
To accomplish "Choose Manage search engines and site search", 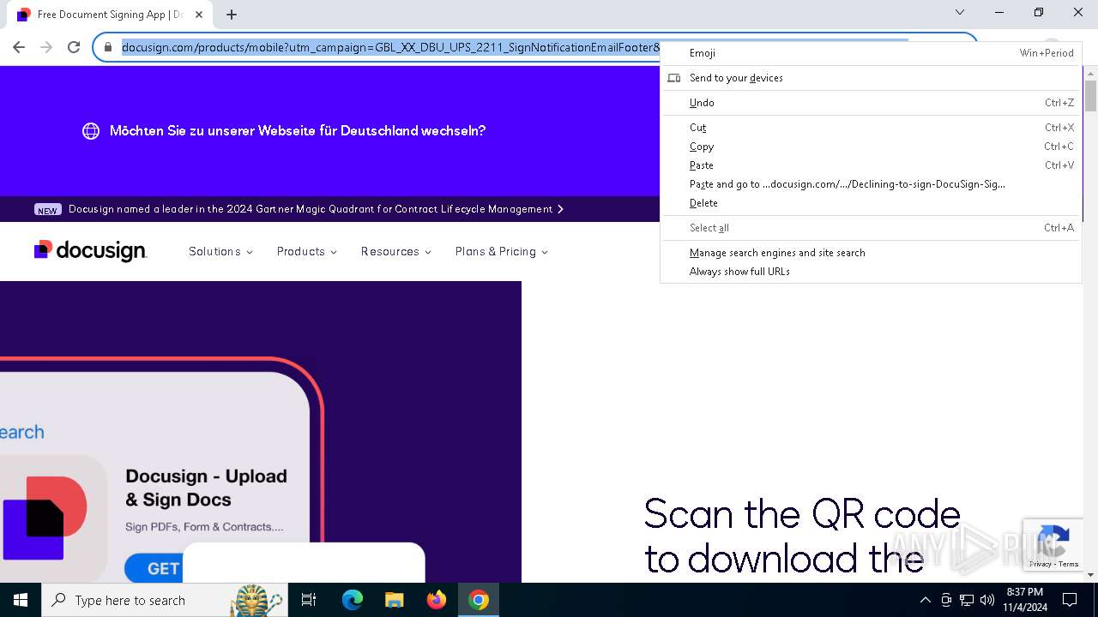I will coord(871,253).
